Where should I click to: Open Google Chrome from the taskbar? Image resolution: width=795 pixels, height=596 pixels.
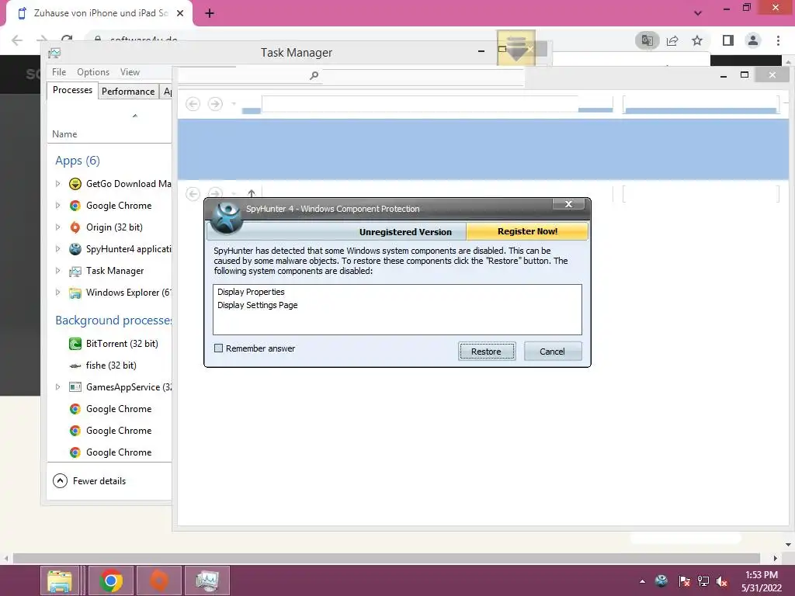coord(110,580)
